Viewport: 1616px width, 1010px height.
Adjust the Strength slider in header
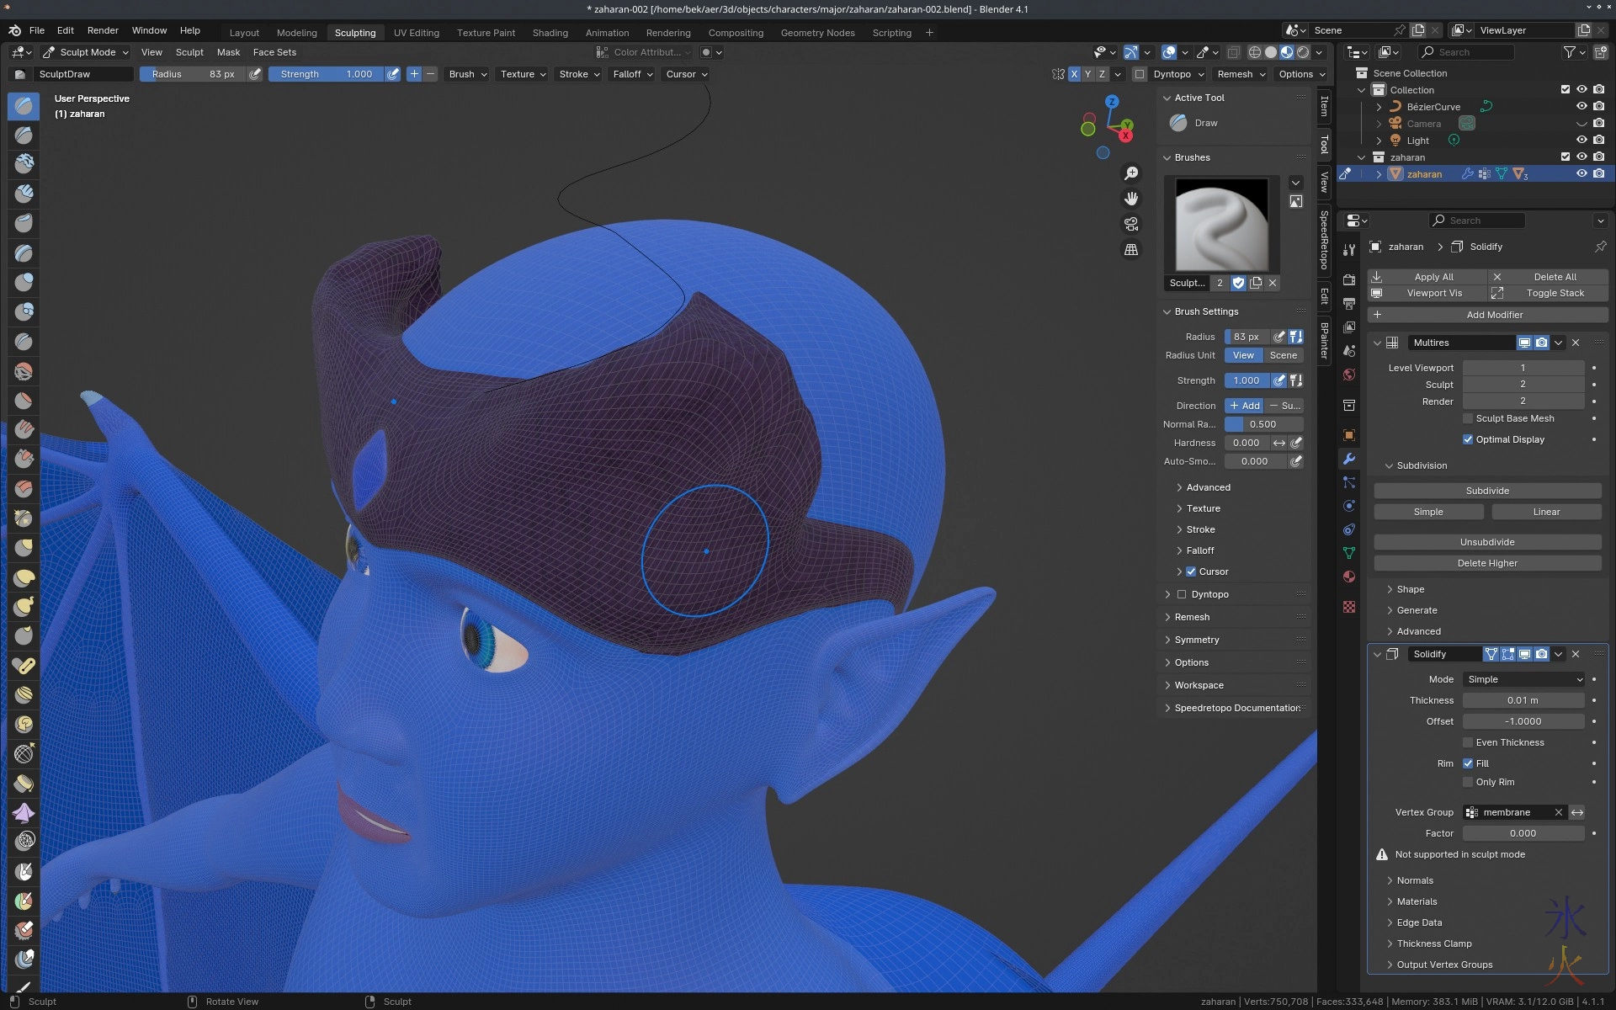327,74
